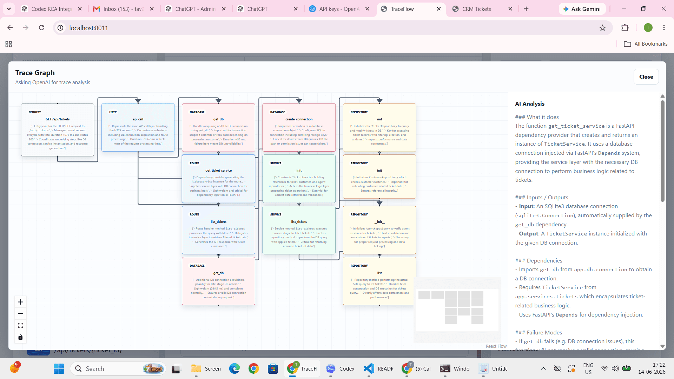Open Windows Start menu
Viewport: 674px width, 379px height.
tap(59, 369)
